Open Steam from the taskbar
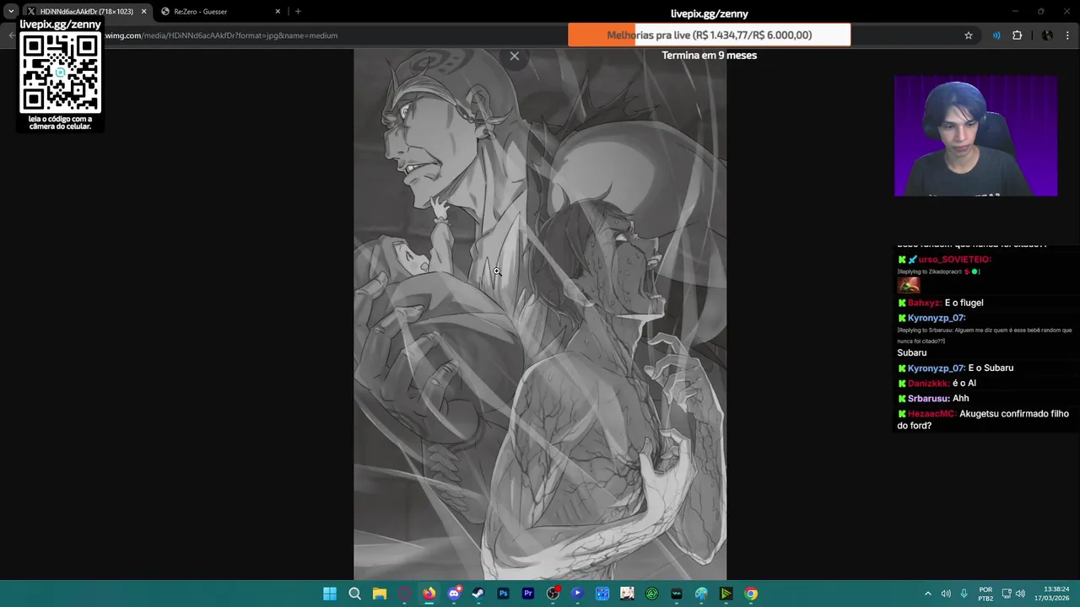Viewport: 1080px width, 607px height. [478, 594]
